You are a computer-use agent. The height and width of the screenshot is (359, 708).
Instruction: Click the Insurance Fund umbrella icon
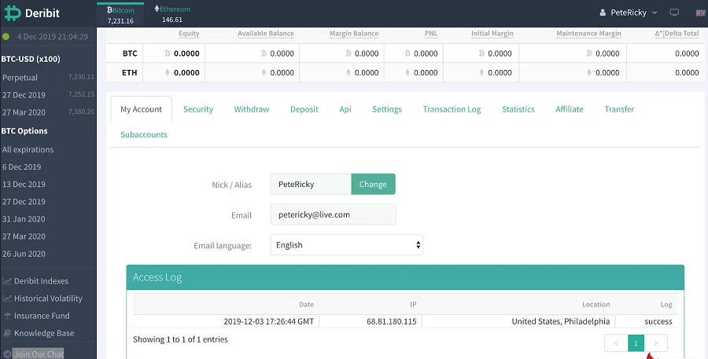(x=7, y=316)
